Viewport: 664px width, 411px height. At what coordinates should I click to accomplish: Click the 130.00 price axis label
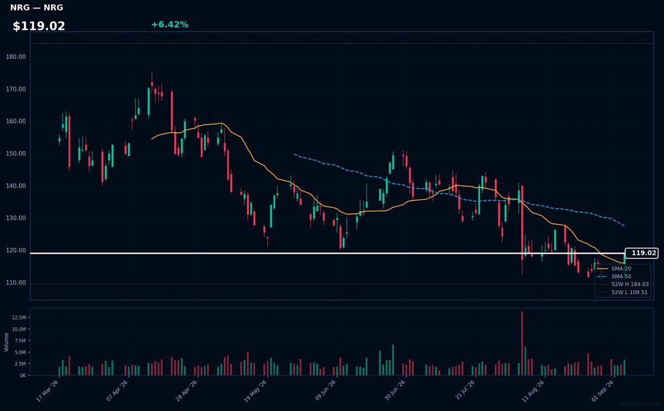[16, 218]
